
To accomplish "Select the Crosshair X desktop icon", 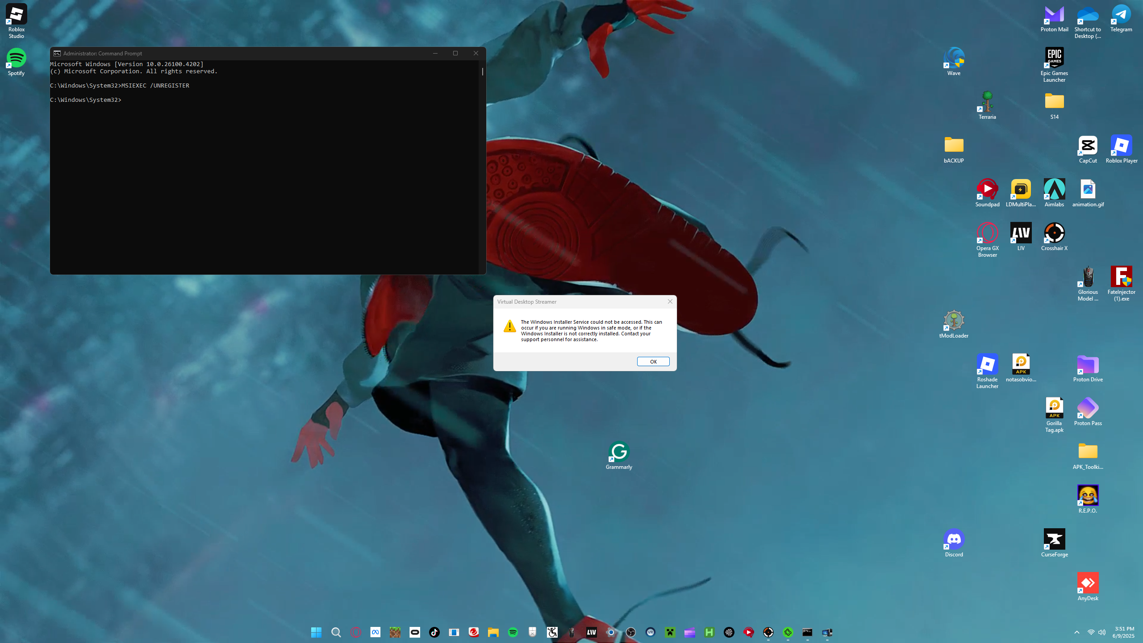I will [x=1054, y=233].
